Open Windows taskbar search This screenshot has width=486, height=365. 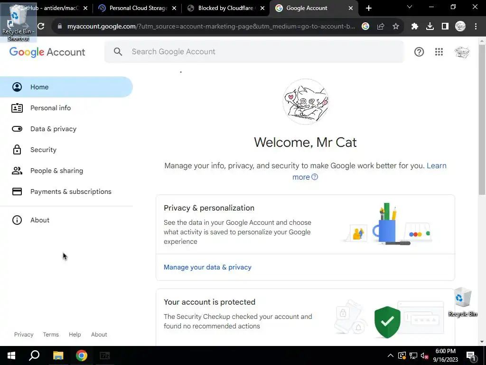point(34,355)
